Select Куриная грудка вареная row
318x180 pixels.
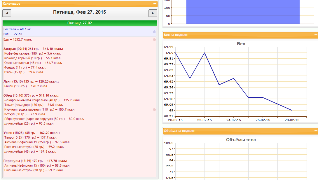click(x=40, y=109)
